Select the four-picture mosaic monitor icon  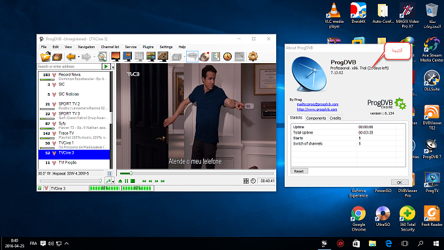[x=151, y=57]
